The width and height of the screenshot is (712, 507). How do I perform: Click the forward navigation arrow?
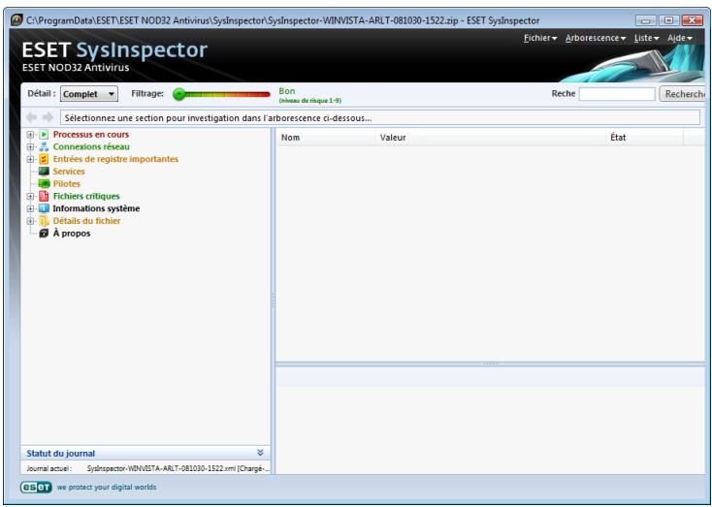48,117
